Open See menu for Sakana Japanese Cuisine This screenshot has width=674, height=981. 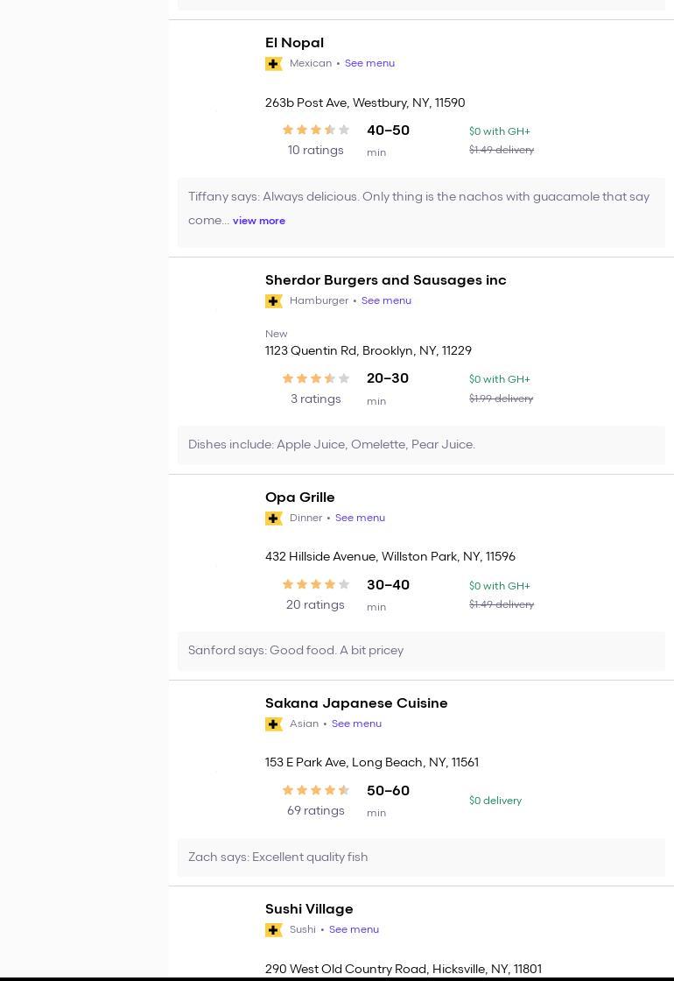tap(356, 723)
